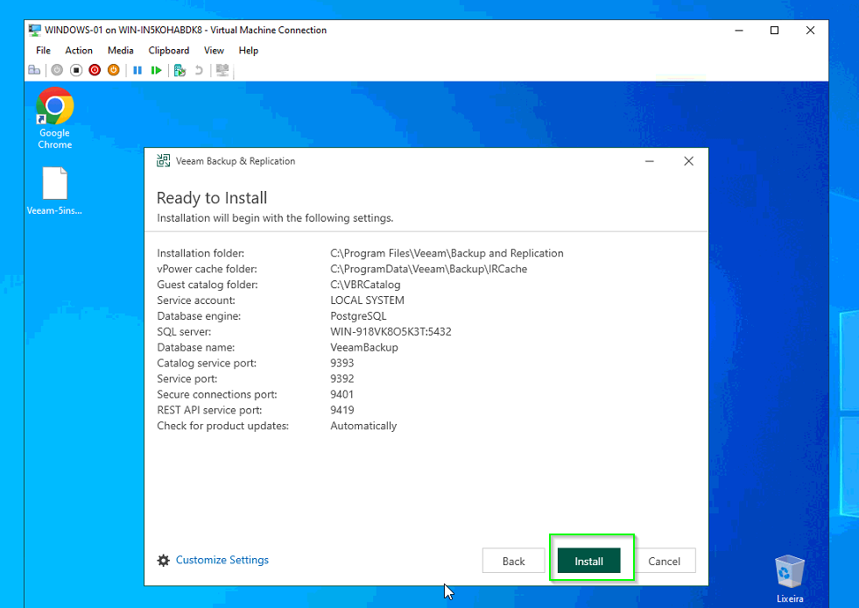Click the 'C:\VBRCatalog' value

click(x=365, y=285)
